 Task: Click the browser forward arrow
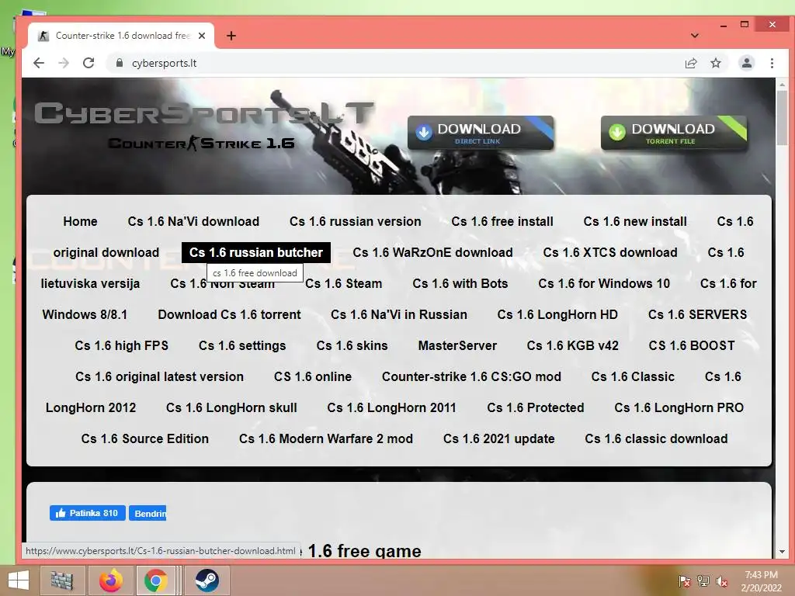pos(64,63)
